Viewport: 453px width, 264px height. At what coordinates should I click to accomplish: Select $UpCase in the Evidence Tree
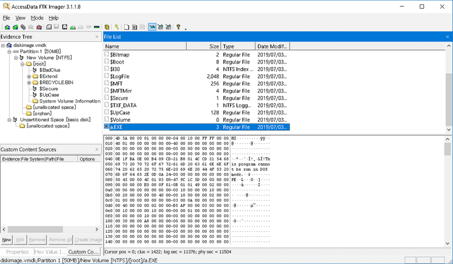pyautogui.click(x=49, y=95)
